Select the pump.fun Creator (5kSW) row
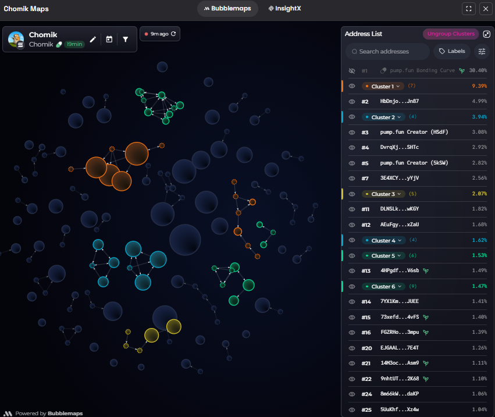Image resolution: width=495 pixels, height=417 pixels. tap(418, 163)
